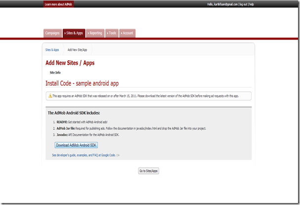The height and width of the screenshot is (205, 300).
Task: Click Sites & Apps breadcrumb link
Action: point(52,50)
